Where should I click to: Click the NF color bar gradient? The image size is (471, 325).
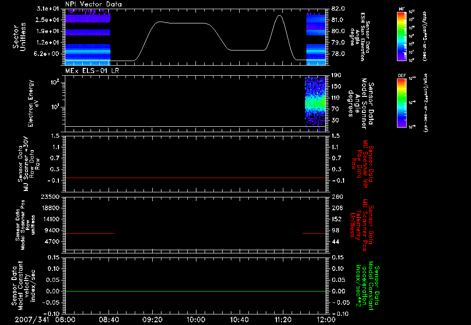(402, 36)
